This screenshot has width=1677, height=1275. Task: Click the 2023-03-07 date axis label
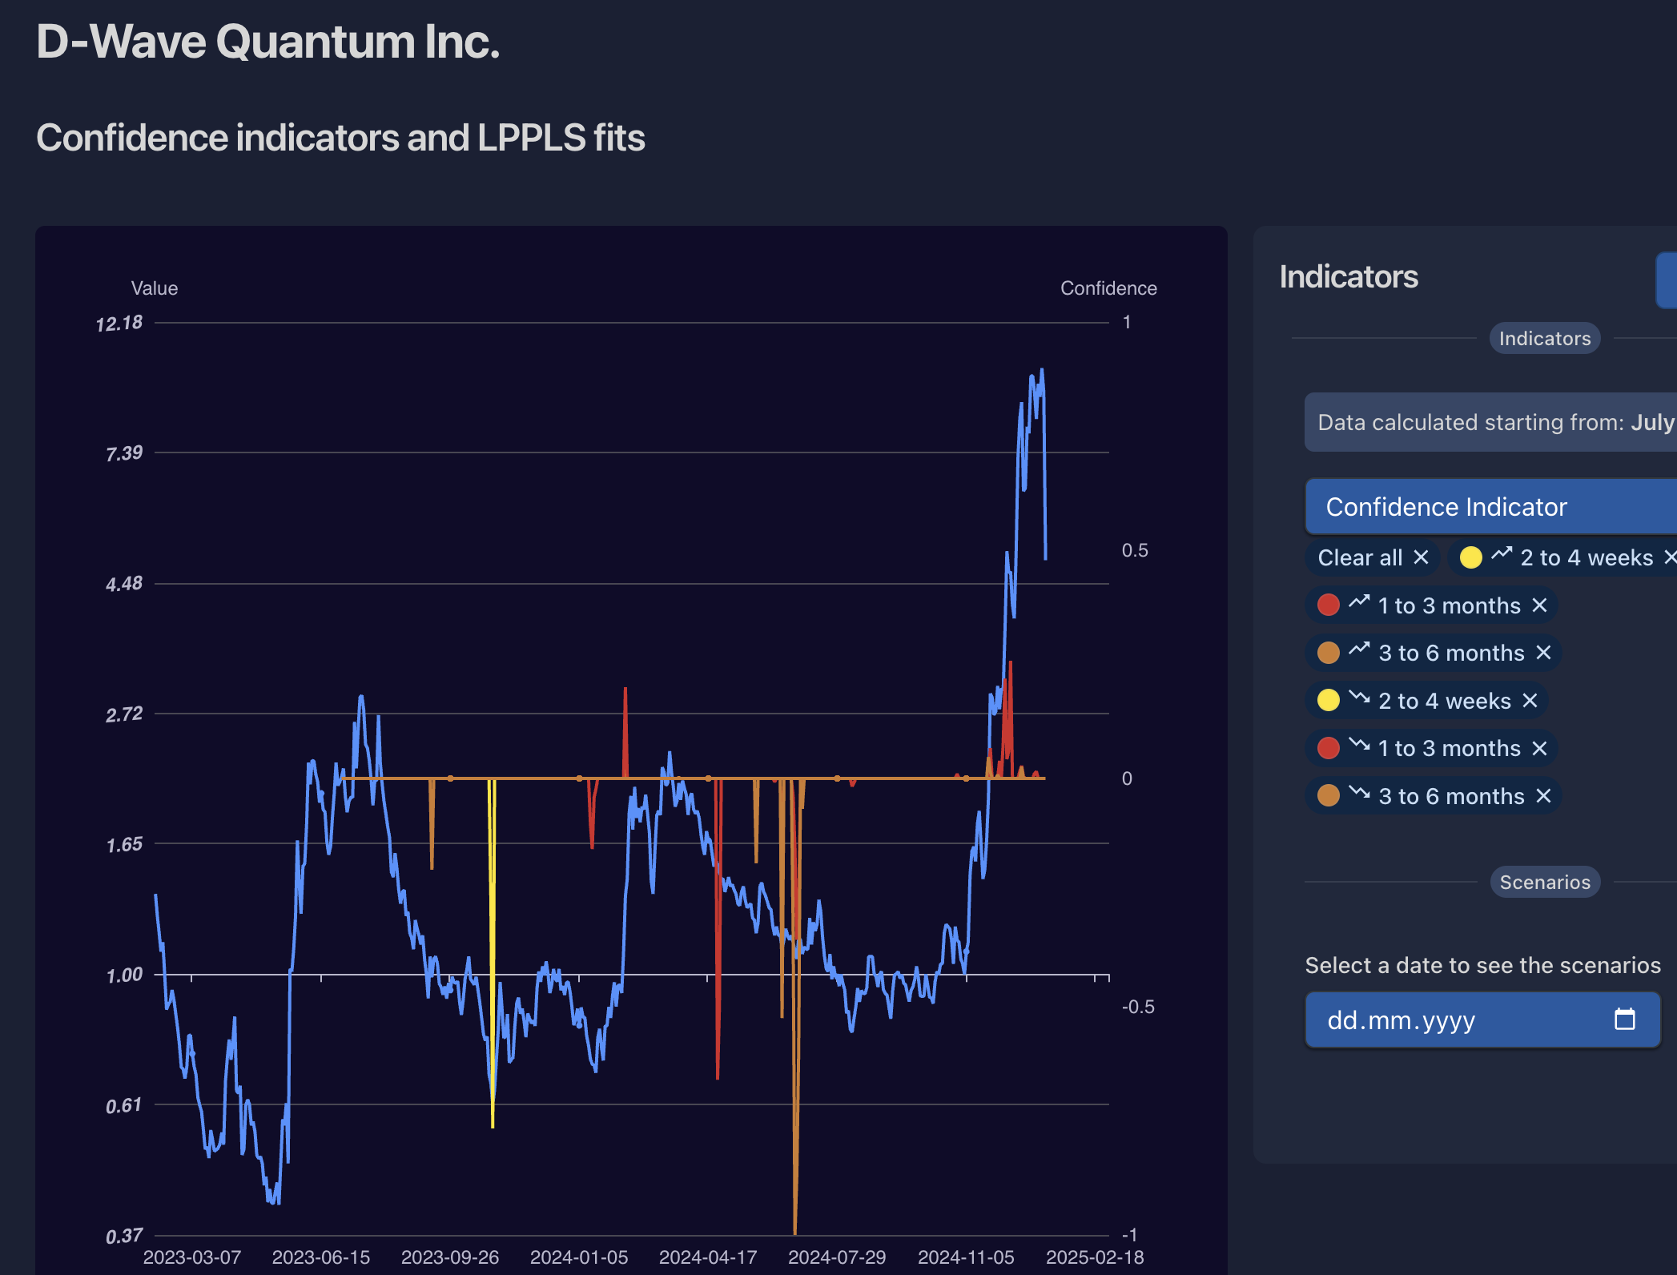point(192,1257)
